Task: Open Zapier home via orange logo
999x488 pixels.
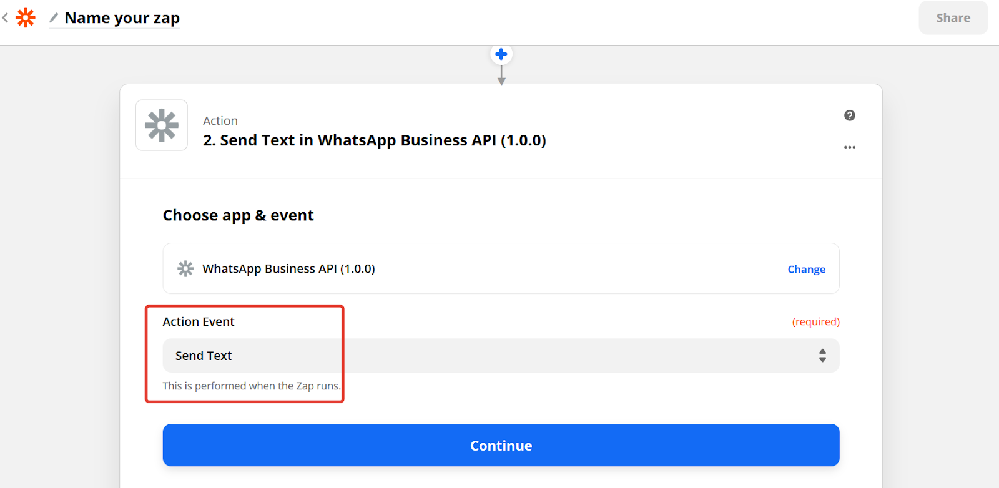Action: (26, 17)
